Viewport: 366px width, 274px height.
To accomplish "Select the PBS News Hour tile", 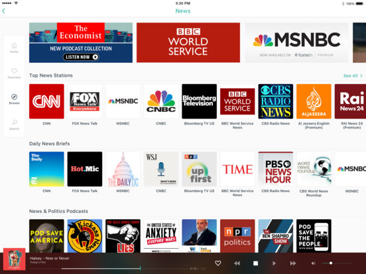I will [276, 169].
